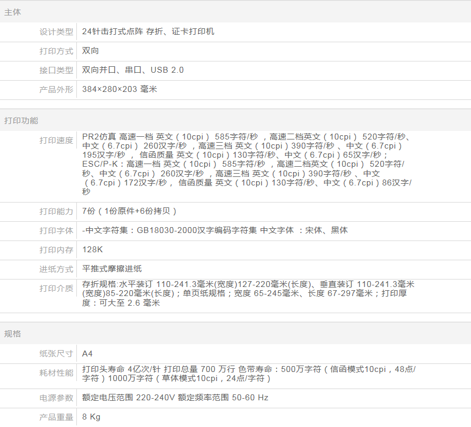Click the 主体 section header

pyautogui.click(x=13, y=12)
